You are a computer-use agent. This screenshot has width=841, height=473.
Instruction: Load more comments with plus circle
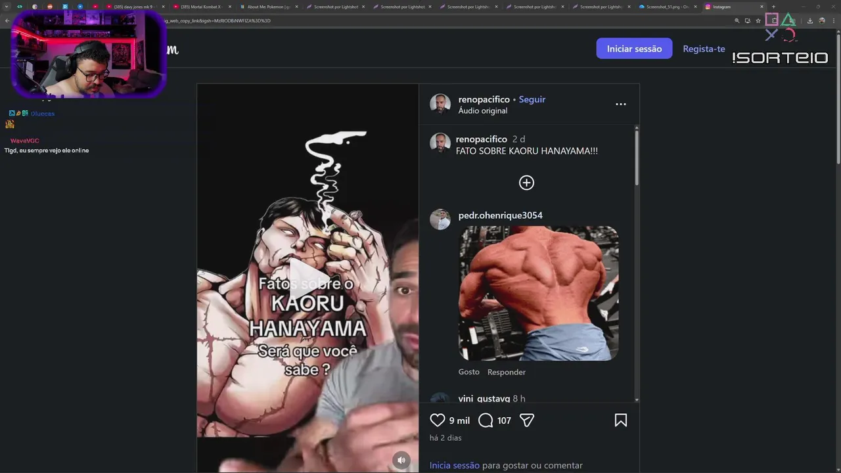(526, 183)
